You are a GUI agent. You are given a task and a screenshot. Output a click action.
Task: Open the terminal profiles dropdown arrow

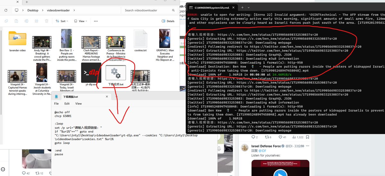tap(249, 7)
